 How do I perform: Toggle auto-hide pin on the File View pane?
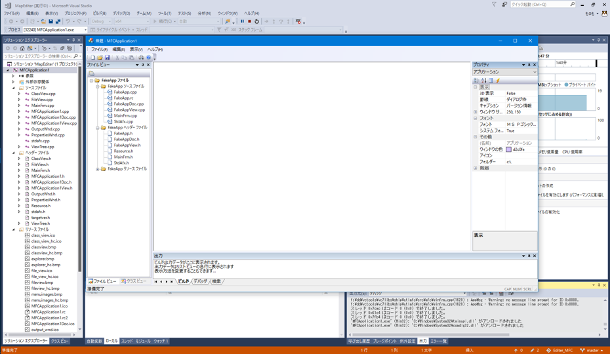142,65
